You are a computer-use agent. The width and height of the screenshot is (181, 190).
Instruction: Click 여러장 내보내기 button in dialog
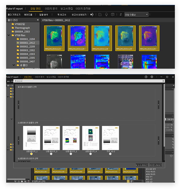click(x=156, y=165)
